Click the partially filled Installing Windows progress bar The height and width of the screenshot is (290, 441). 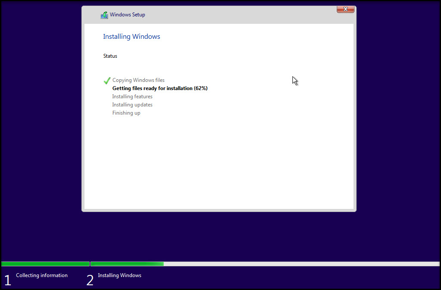[265, 264]
